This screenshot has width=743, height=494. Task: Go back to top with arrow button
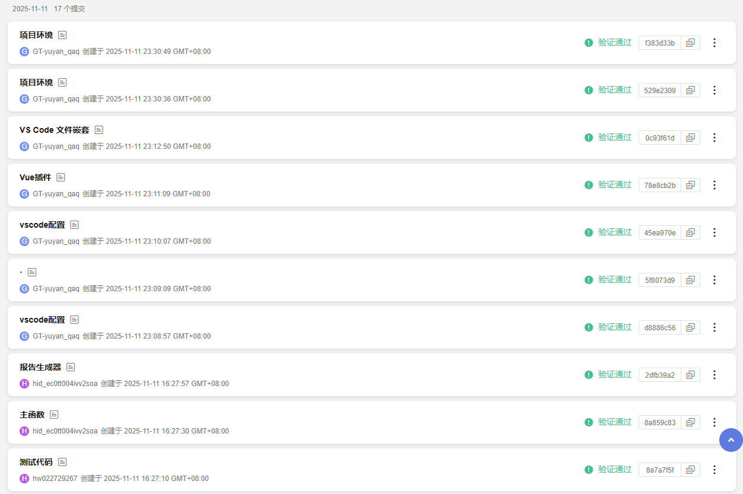pyautogui.click(x=731, y=440)
